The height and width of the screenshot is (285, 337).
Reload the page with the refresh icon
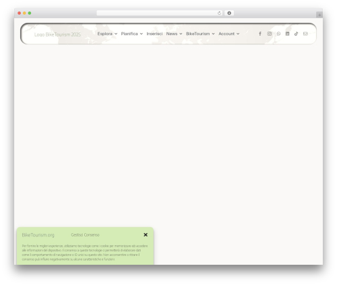coord(219,13)
